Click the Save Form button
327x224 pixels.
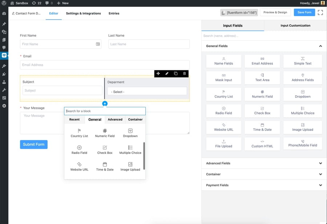304,12
